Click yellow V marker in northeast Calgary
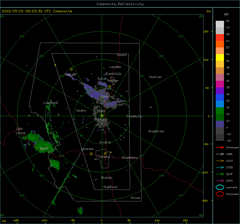The image size is (240, 224). pos(111,152)
